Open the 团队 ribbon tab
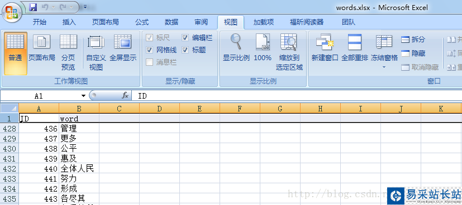The height and width of the screenshot is (205, 462). (x=349, y=22)
